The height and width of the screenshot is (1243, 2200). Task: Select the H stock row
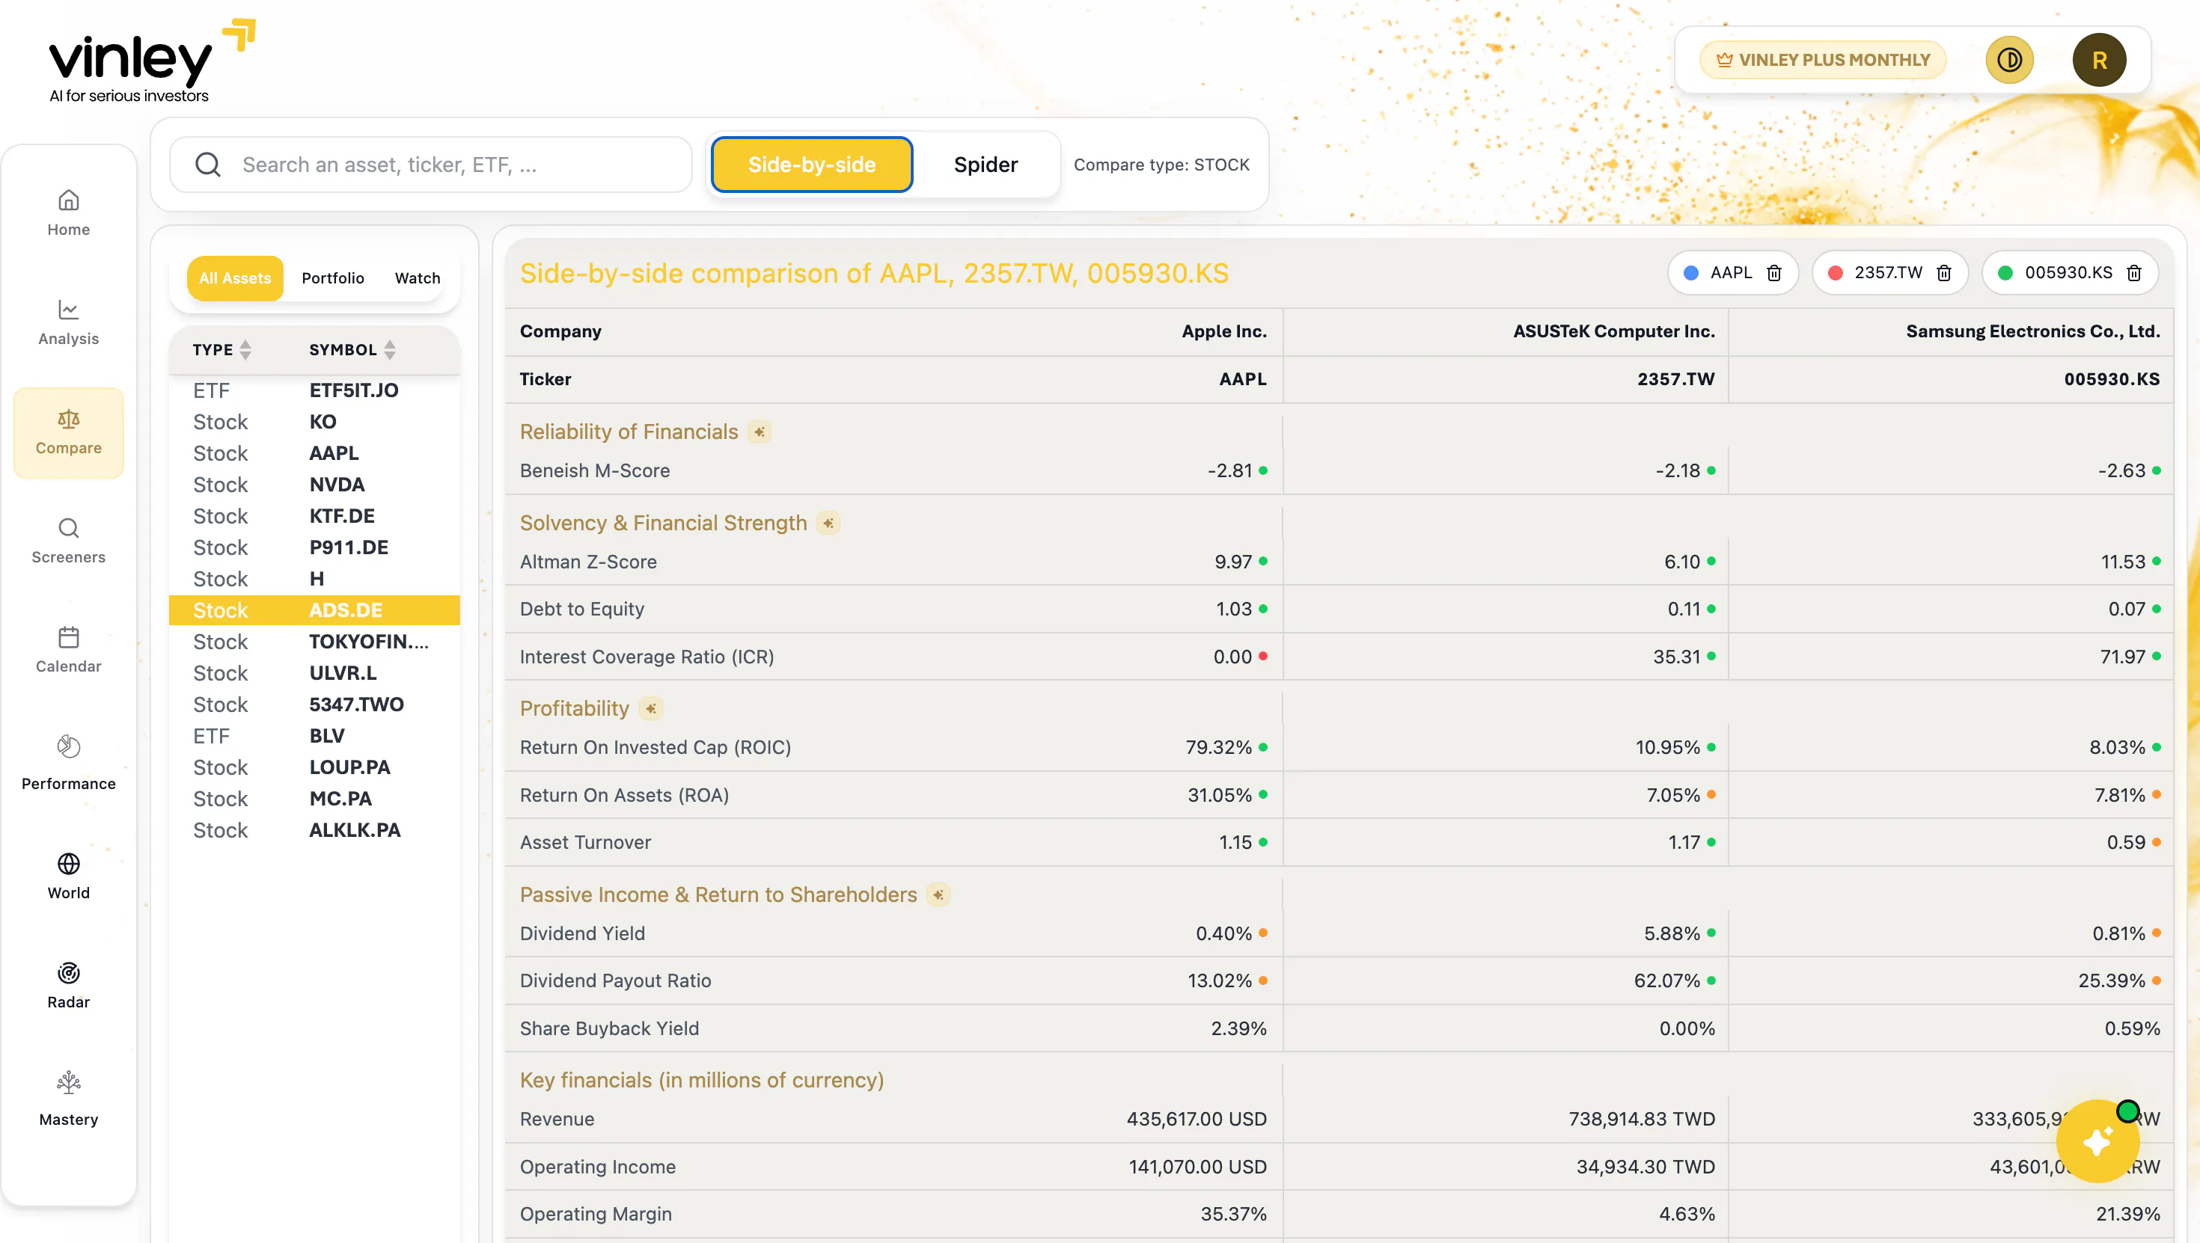[314, 580]
